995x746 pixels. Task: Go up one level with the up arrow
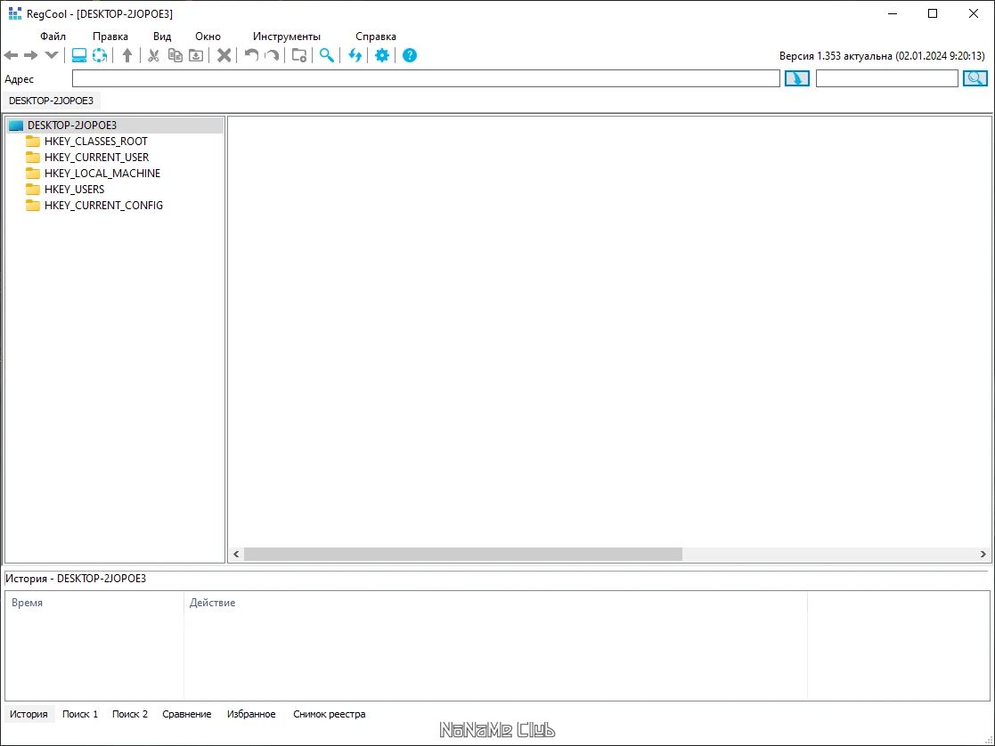click(126, 56)
